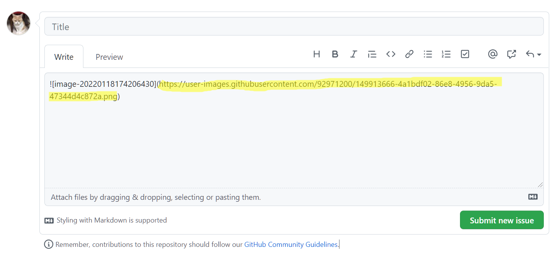The image size is (555, 265).
Task: Switch to the Write tab
Action: pos(64,57)
